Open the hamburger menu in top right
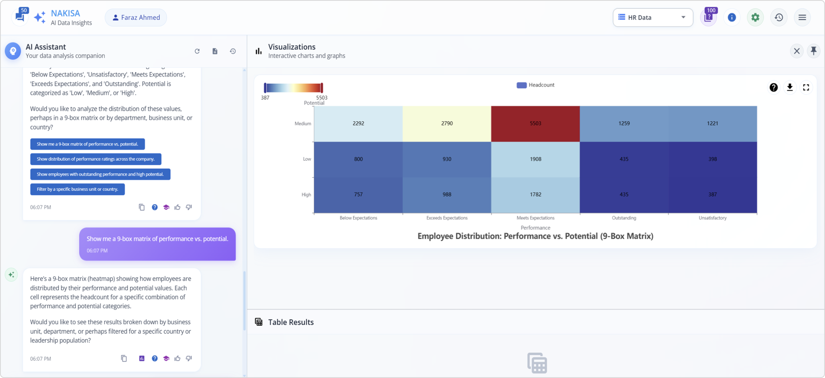 (802, 17)
